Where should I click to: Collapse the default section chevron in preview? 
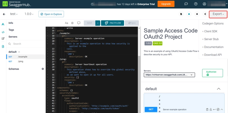(219, 89)
